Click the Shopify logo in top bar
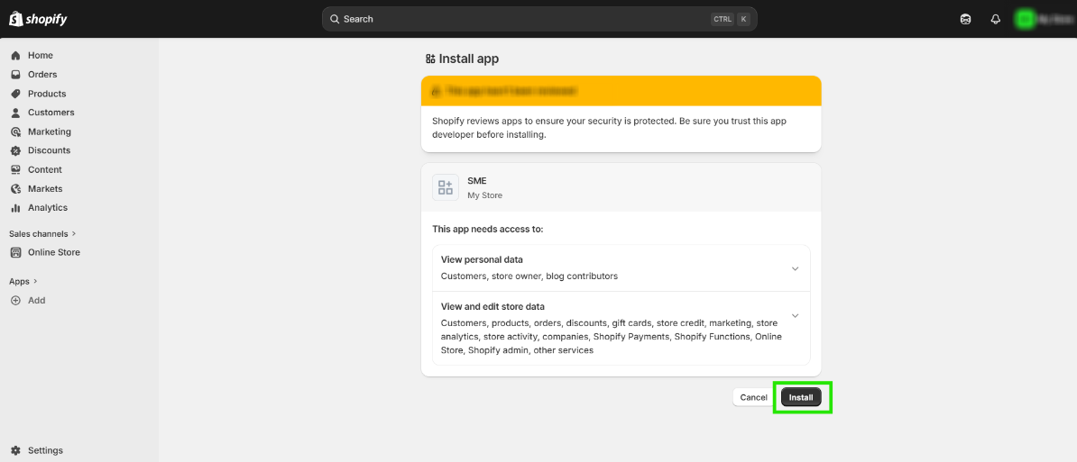This screenshot has height=462, width=1077. pos(38,19)
